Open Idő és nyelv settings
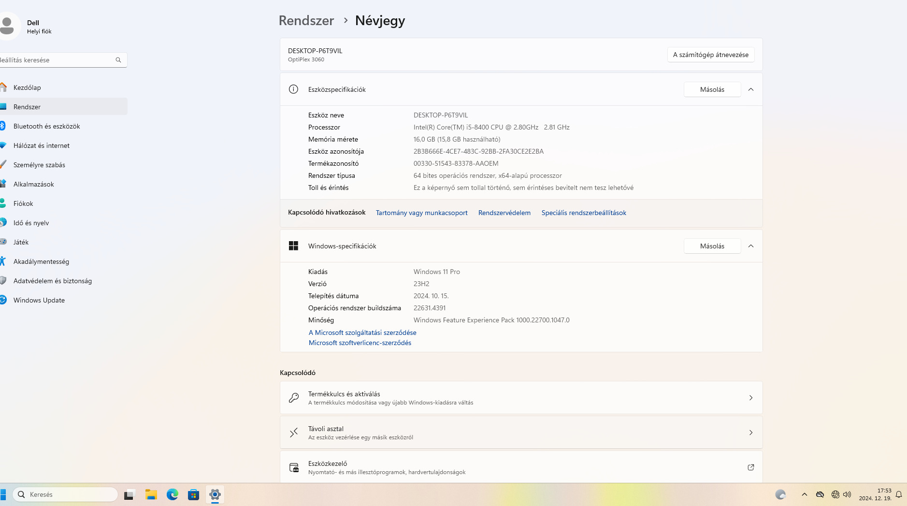The width and height of the screenshot is (907, 506). pos(64,223)
